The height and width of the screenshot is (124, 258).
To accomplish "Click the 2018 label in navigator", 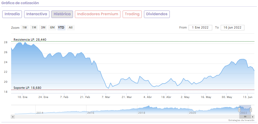I will (141, 113).
